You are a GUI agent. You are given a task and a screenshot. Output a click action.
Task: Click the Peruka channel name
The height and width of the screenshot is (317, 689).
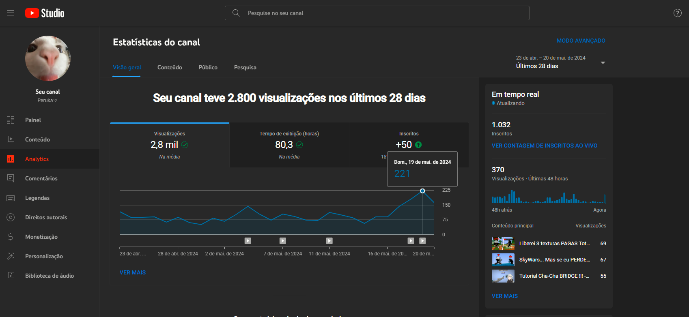pyautogui.click(x=47, y=101)
